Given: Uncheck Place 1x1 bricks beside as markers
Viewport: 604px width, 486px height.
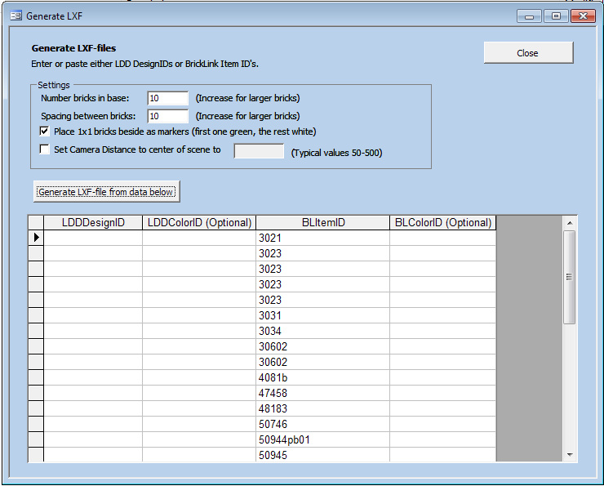Looking at the screenshot, I should click(x=45, y=131).
